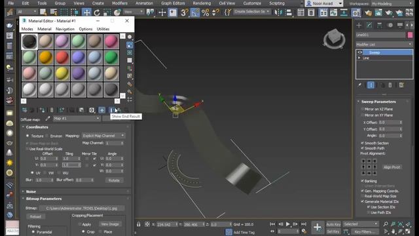
Task: Toggle the Percent Snap tool
Action: [x=205, y=12]
